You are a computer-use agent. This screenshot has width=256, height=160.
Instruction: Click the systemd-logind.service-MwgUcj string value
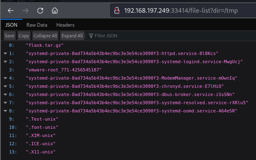coord(134,62)
